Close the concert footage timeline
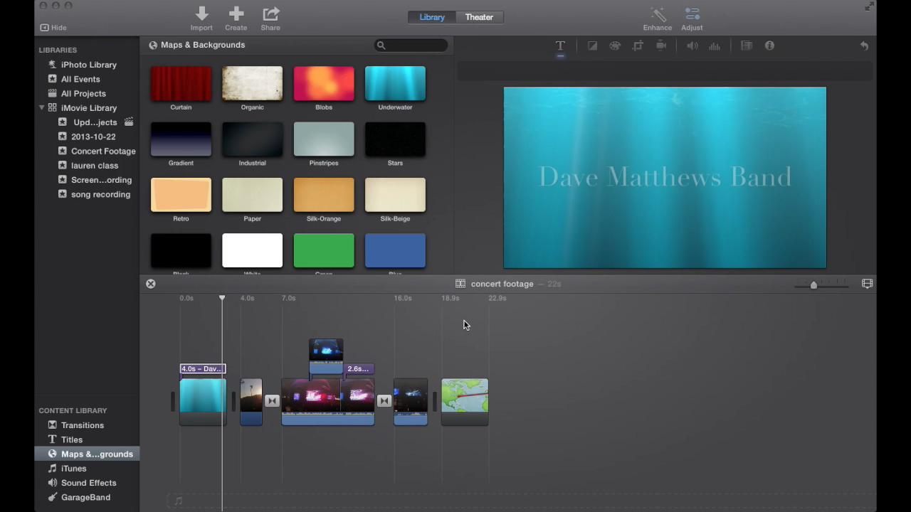Screen dimensions: 911x512 pos(151,284)
